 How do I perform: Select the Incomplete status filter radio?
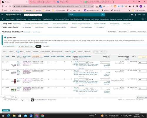[31, 52]
